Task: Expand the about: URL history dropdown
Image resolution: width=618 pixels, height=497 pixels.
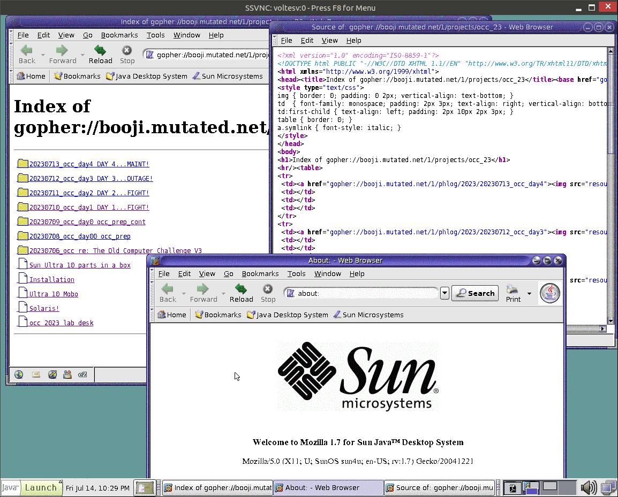Action: tap(444, 293)
